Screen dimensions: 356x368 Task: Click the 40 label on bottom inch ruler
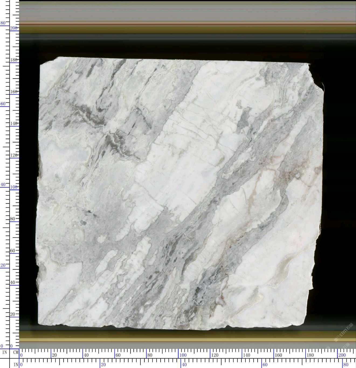tap(184, 365)
